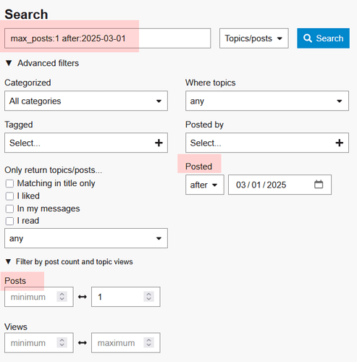Viewport: 357px width, 362px height.
Task: Check the I liked option
Action: (x=9, y=196)
